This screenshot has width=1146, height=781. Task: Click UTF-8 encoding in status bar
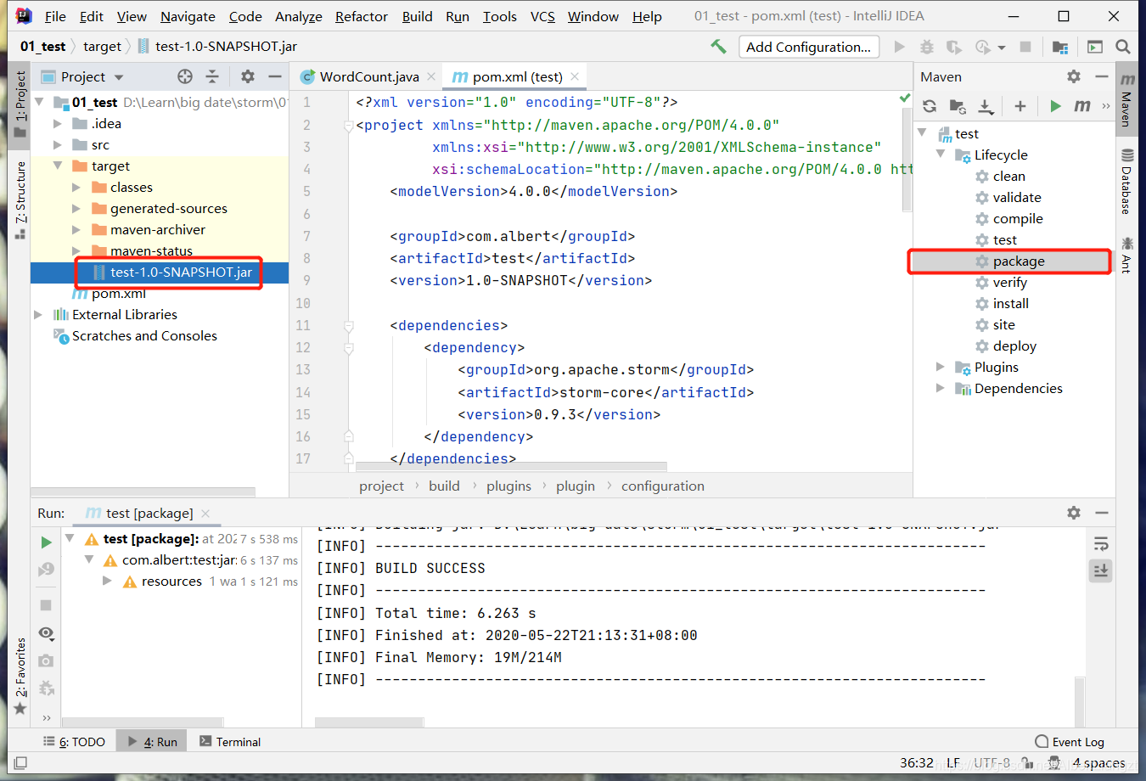pyautogui.click(x=992, y=763)
